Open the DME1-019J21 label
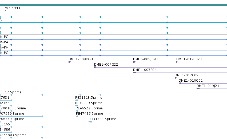 [x=208, y=86]
